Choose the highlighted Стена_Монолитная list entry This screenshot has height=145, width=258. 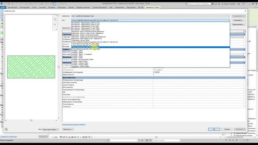coord(150,48)
